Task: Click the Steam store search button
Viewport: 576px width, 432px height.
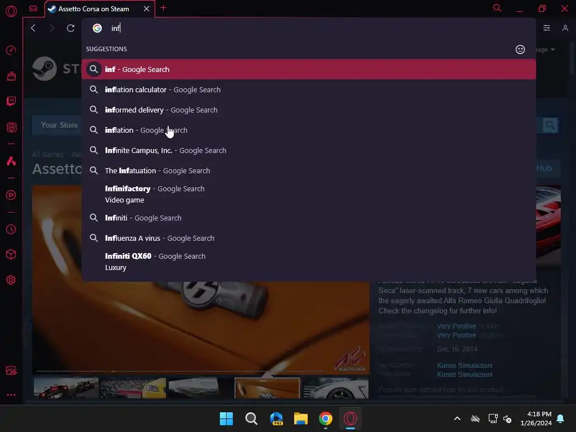Action: (550, 125)
